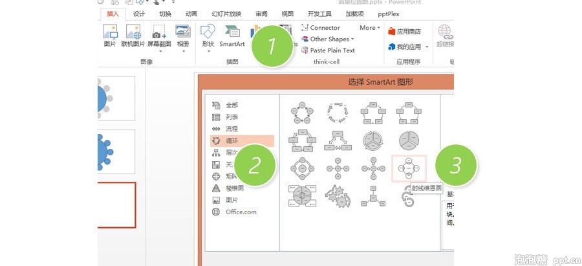Switch to the 幻灯片放映 slideshow tab
Screen dimensions: 582x266
226,14
